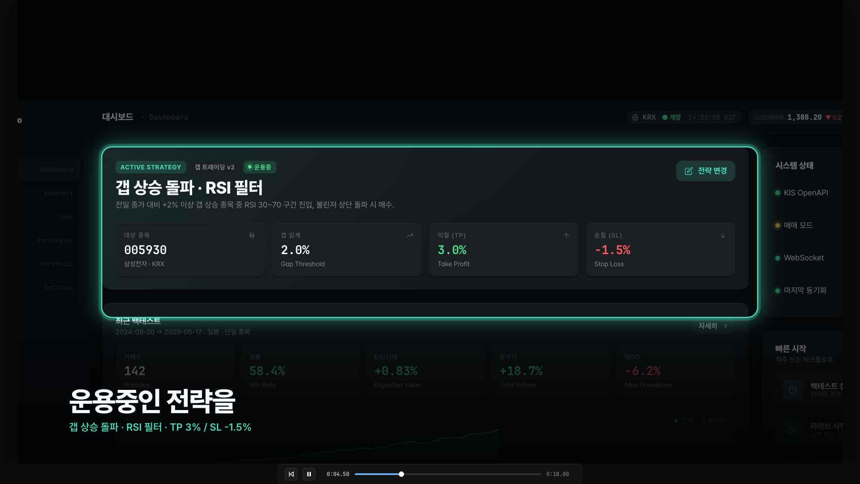Click the 백테스트 history clock icon
This screenshot has width=860, height=484.
(x=792, y=390)
